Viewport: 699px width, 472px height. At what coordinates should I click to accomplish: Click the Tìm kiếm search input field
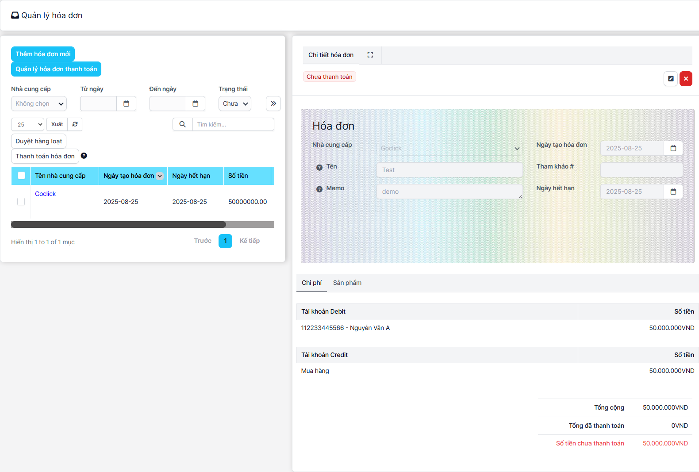pyautogui.click(x=233, y=124)
